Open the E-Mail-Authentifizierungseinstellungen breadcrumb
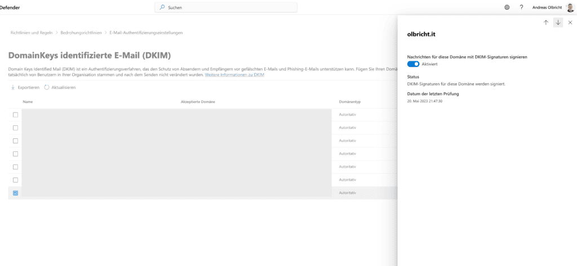The height and width of the screenshot is (266, 577). (146, 33)
